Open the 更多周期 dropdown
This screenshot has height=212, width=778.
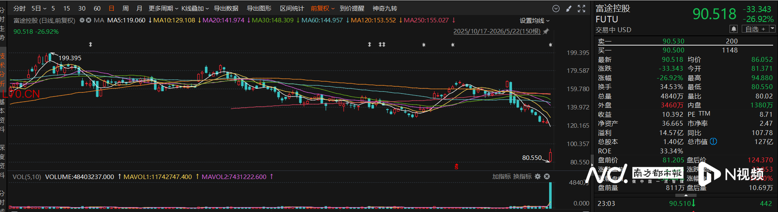(x=163, y=8)
